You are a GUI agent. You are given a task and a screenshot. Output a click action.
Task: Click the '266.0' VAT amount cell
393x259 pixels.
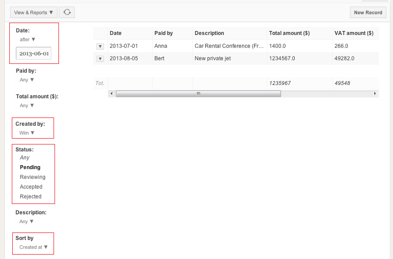coord(341,46)
